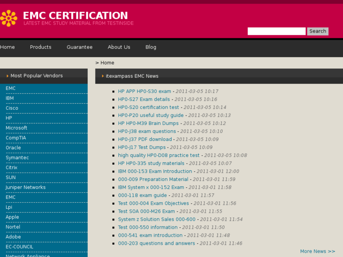Click the search text input field
The height and width of the screenshot is (257, 343).
click(x=276, y=31)
